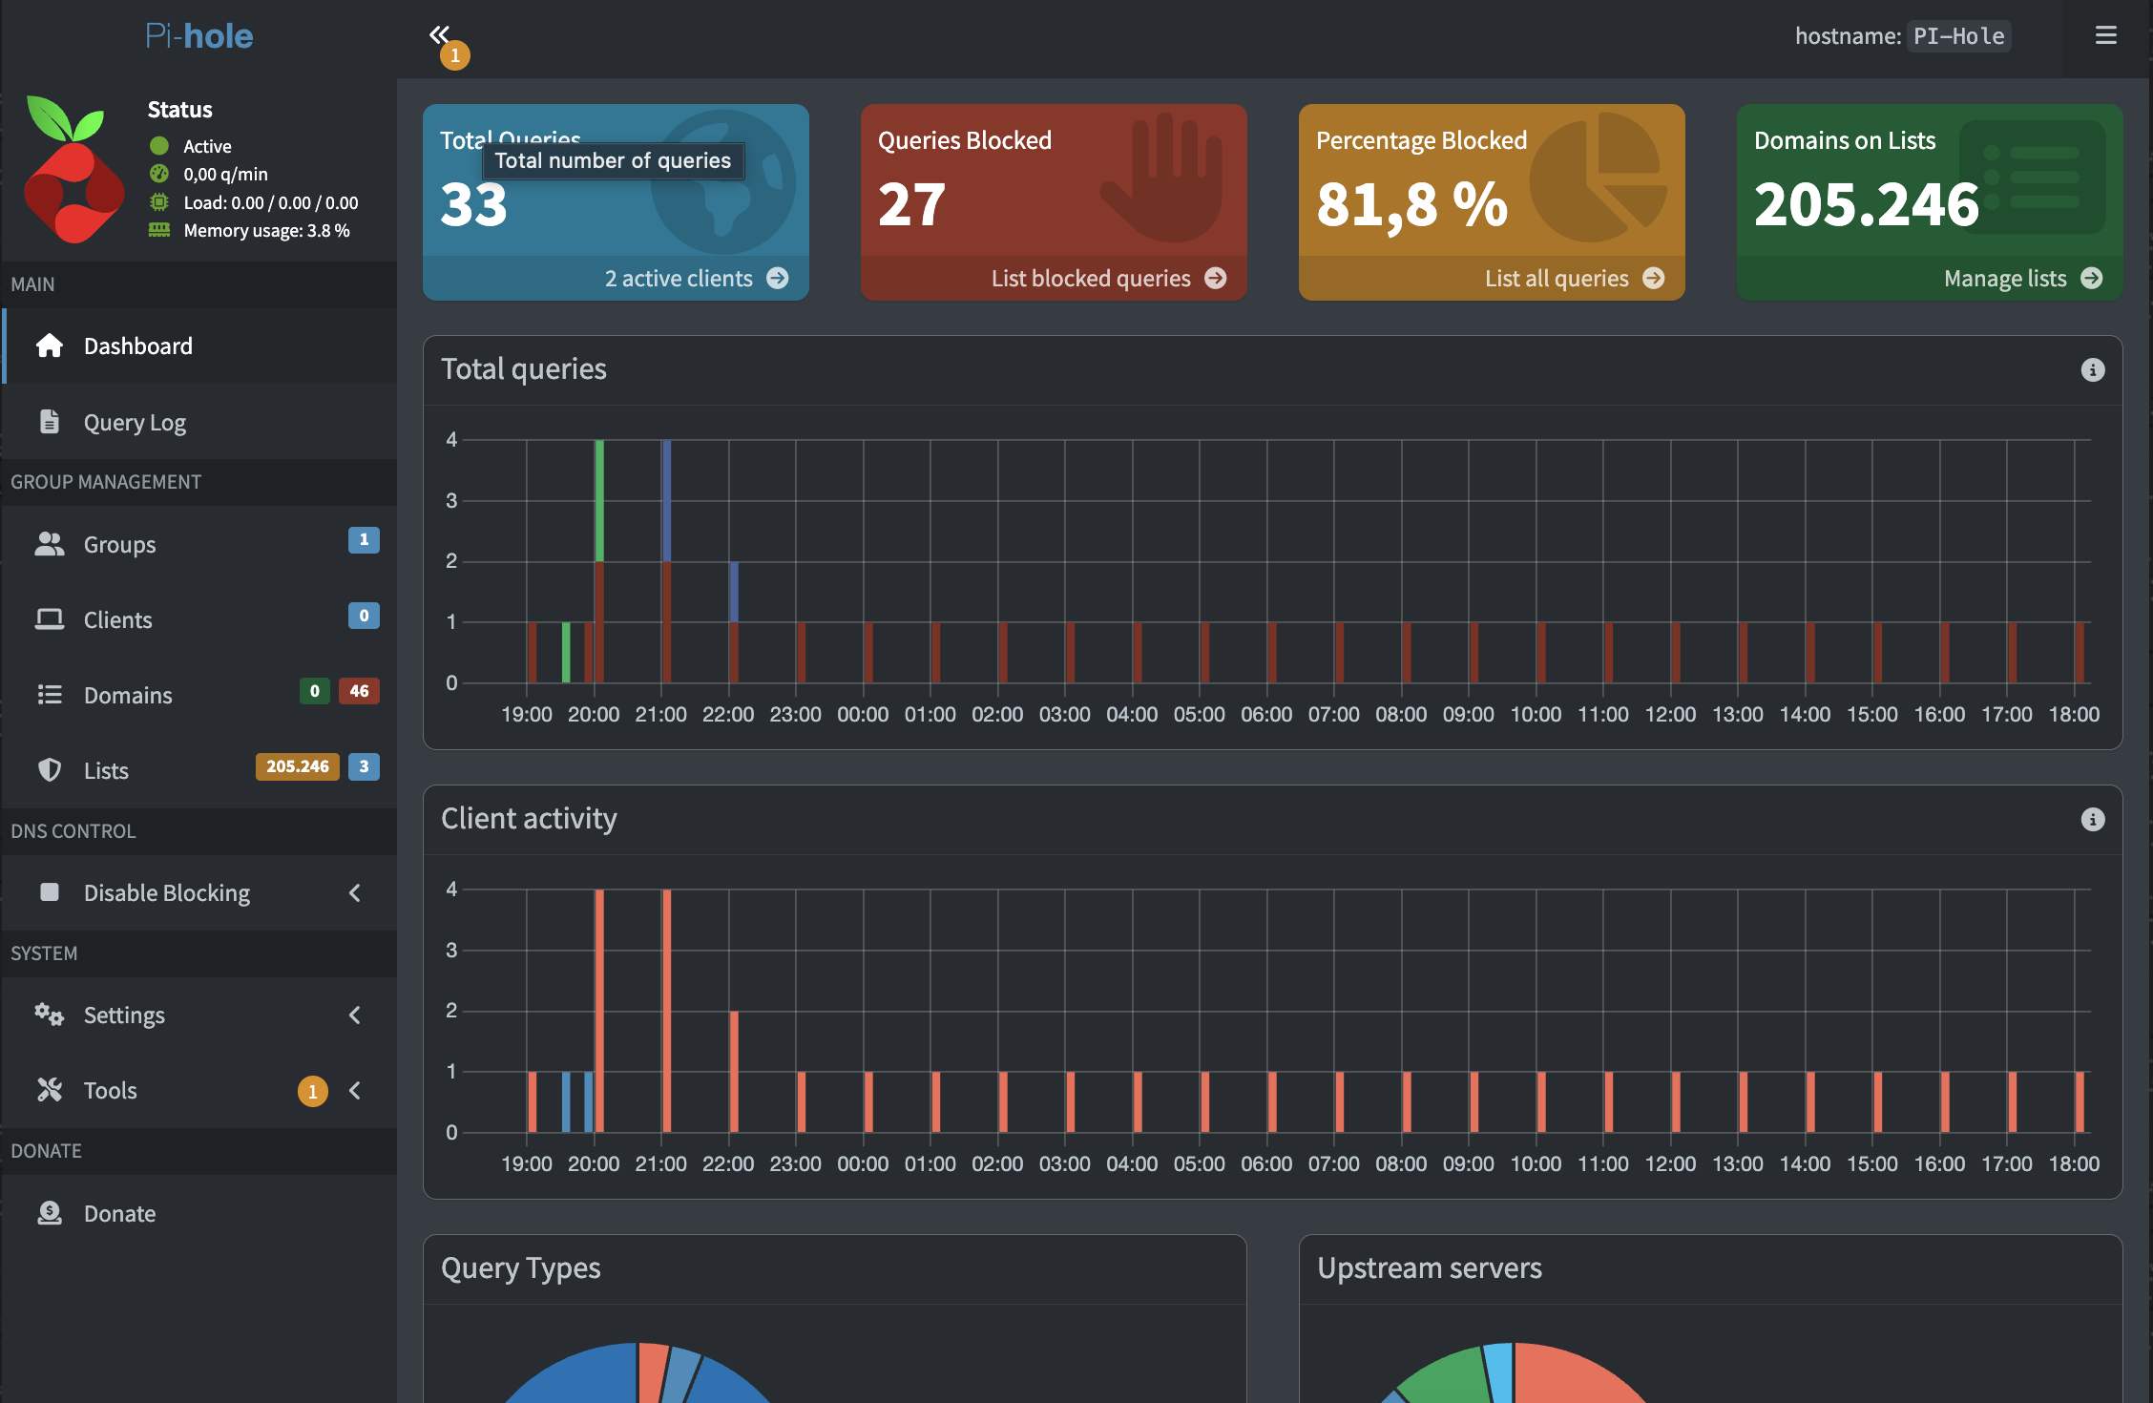This screenshot has width=2153, height=1403.
Task: Go to the Dashboard menu item
Action: 137,346
